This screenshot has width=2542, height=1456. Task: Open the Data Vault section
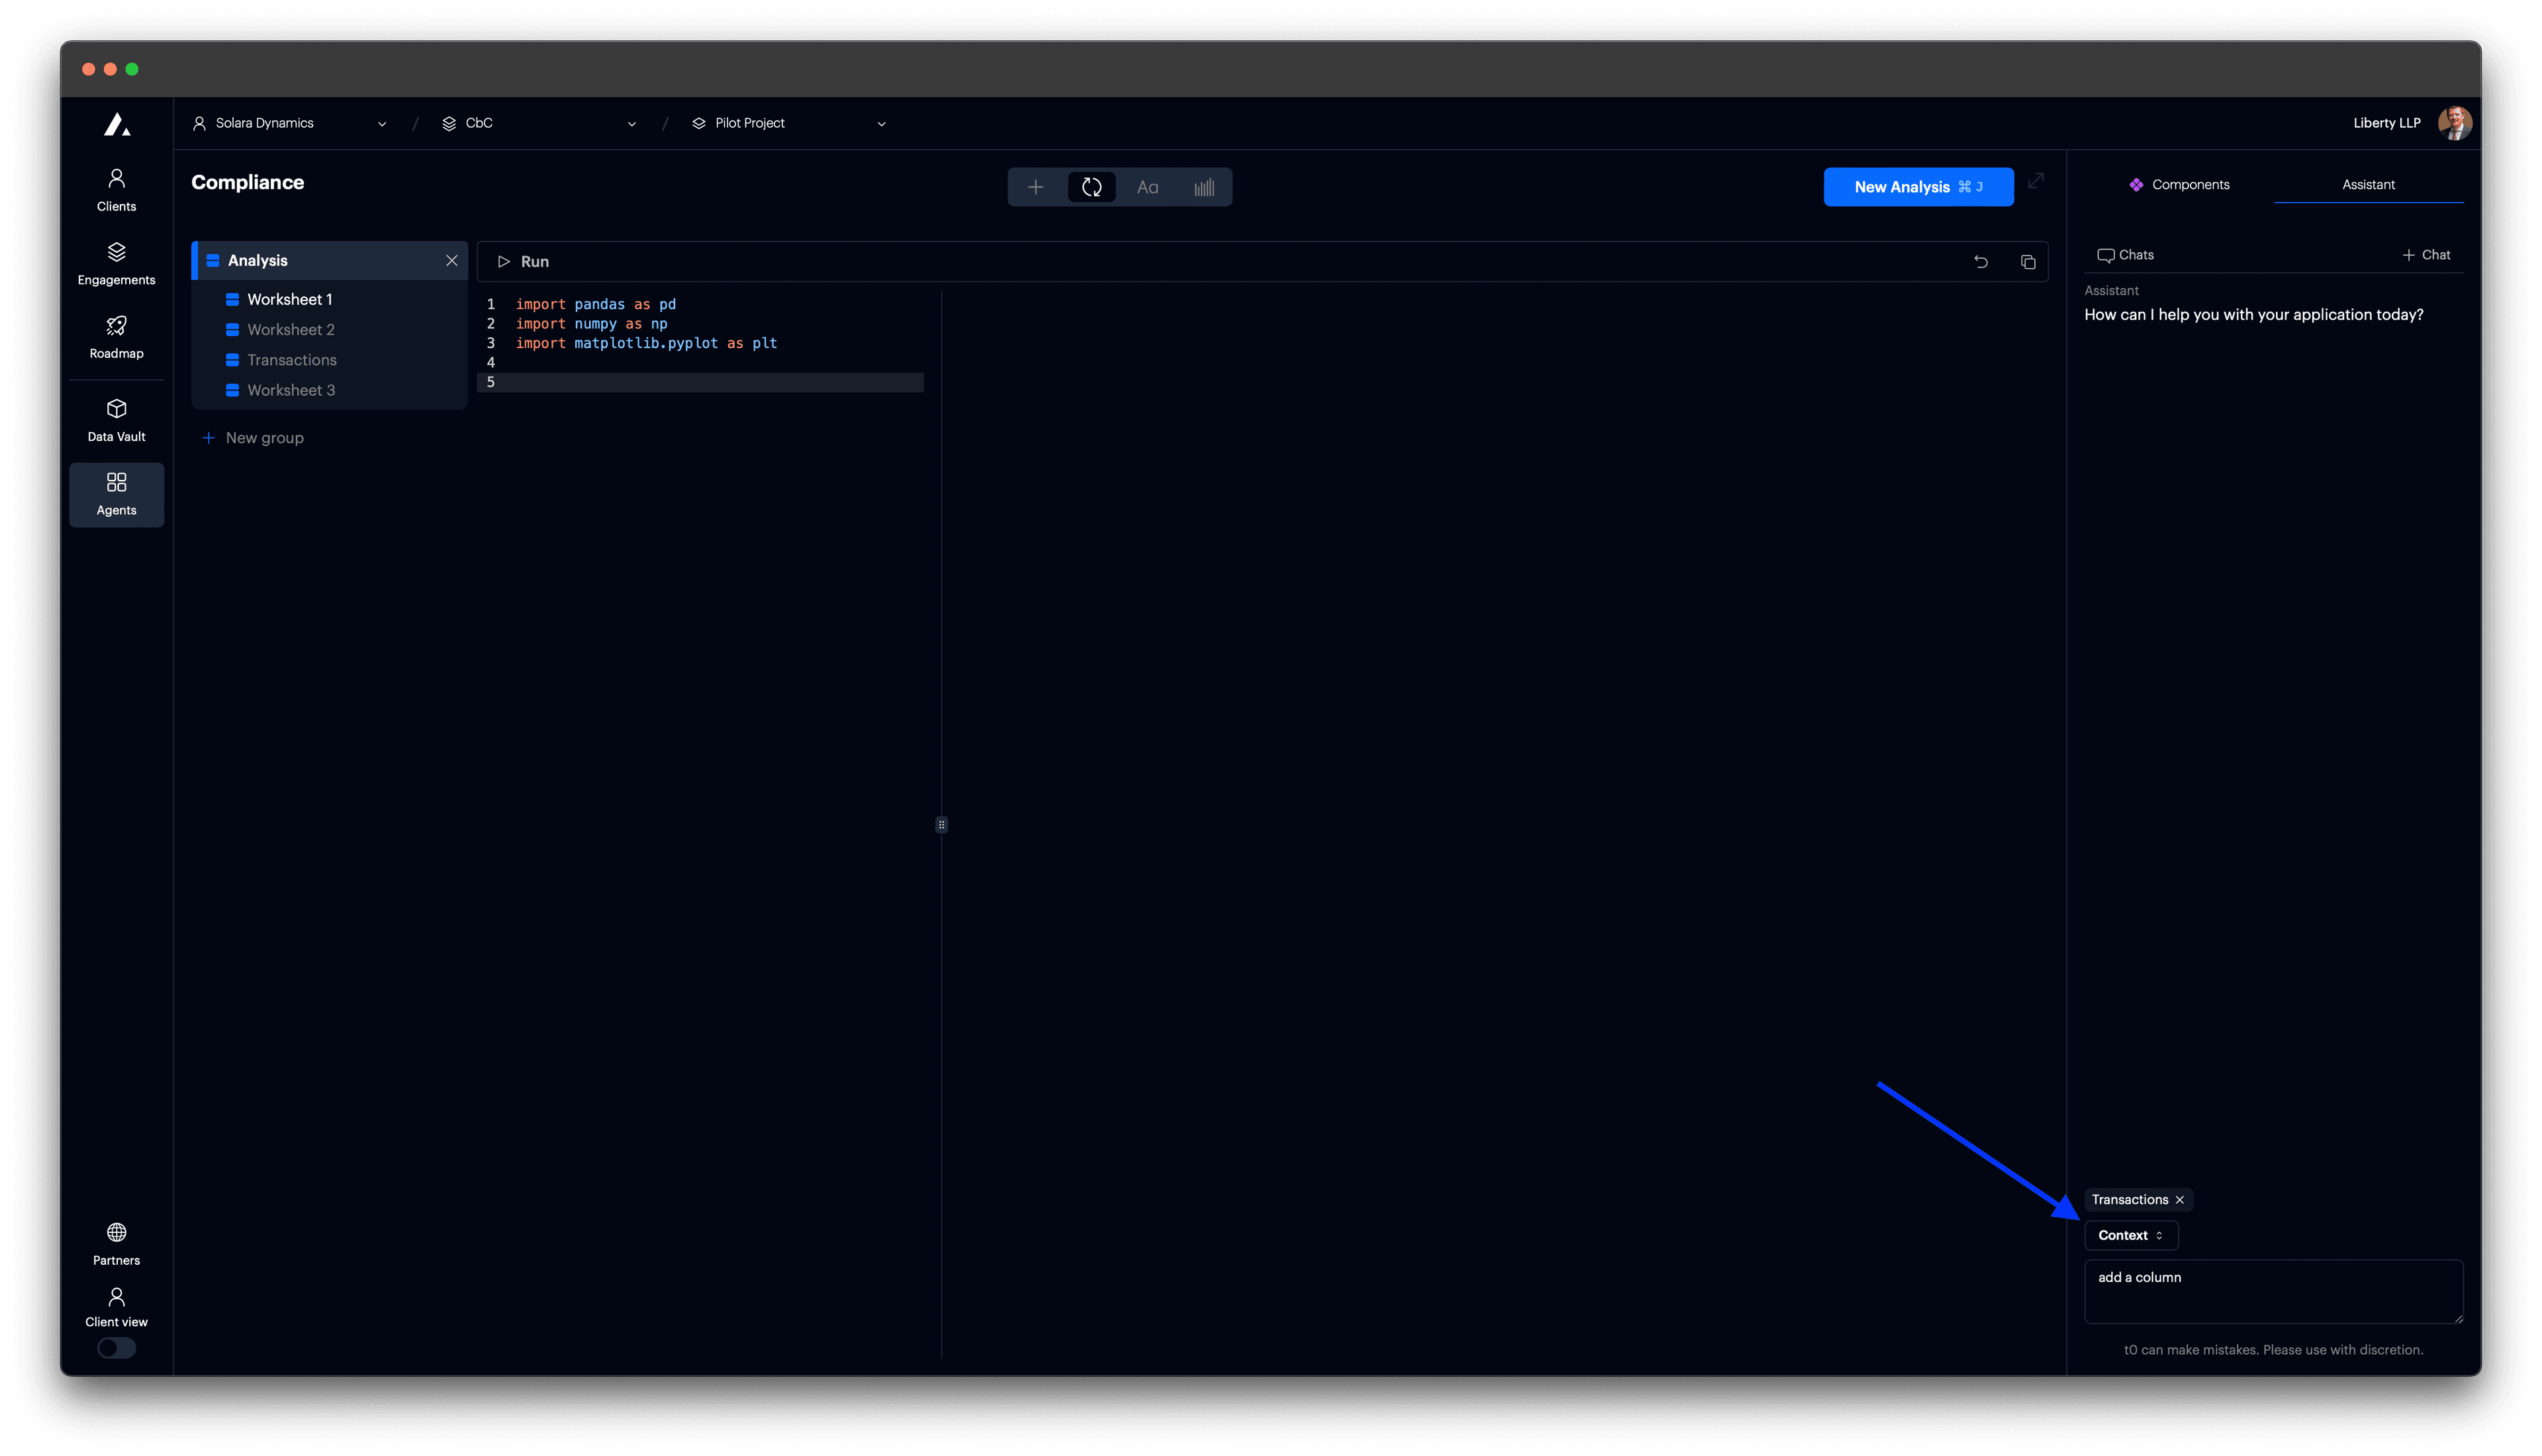point(116,418)
